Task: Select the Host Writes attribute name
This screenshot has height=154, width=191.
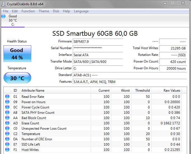Action: [30, 150]
